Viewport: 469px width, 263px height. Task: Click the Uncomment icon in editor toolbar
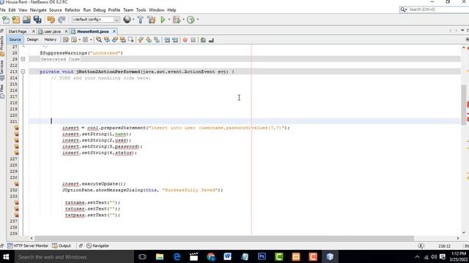point(211,39)
